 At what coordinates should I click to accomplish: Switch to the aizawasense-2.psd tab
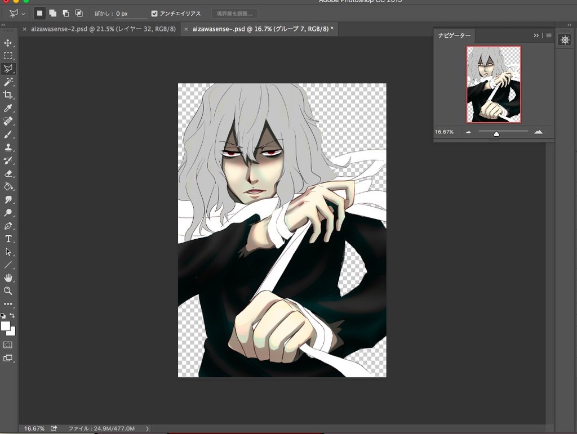click(100, 29)
